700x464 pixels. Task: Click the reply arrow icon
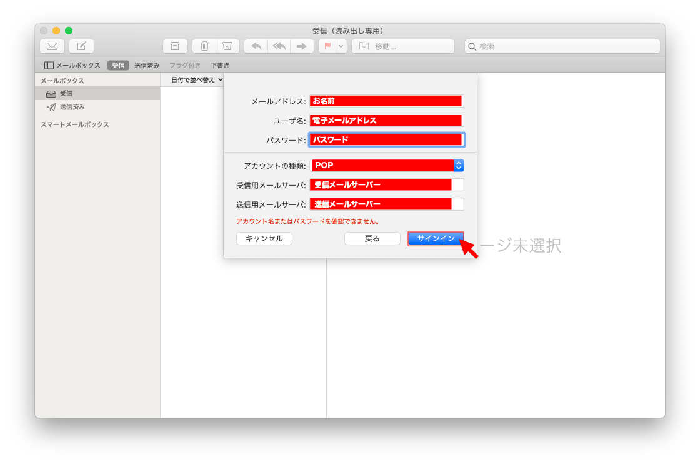[x=256, y=46]
